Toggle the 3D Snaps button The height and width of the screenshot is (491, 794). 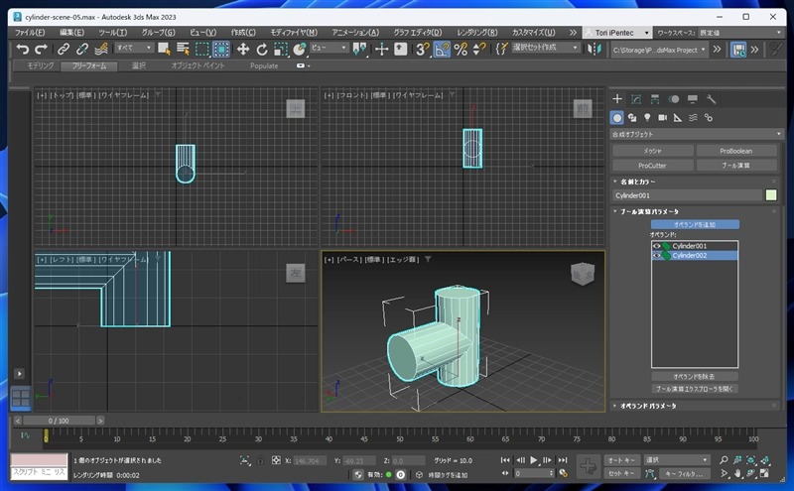(423, 50)
